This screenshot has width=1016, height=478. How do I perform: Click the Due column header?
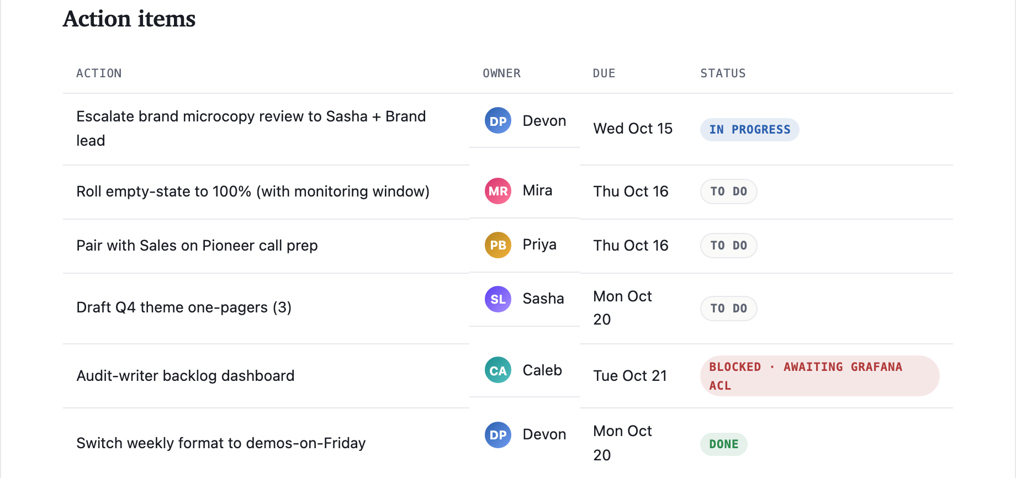click(604, 73)
